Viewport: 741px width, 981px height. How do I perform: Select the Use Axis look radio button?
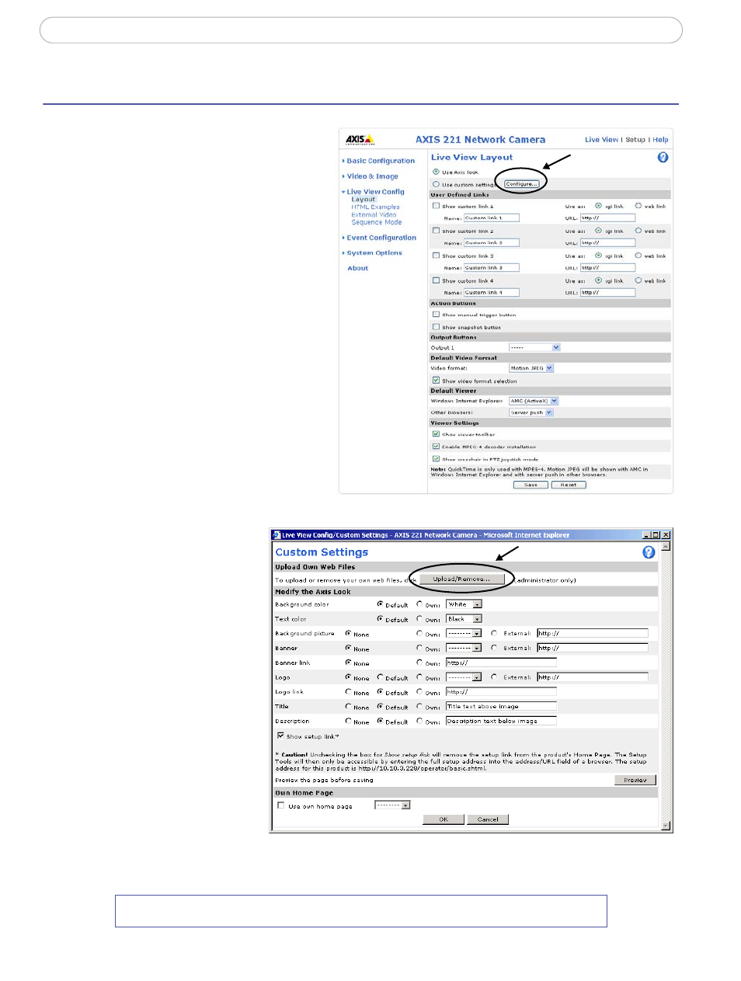[x=436, y=172]
